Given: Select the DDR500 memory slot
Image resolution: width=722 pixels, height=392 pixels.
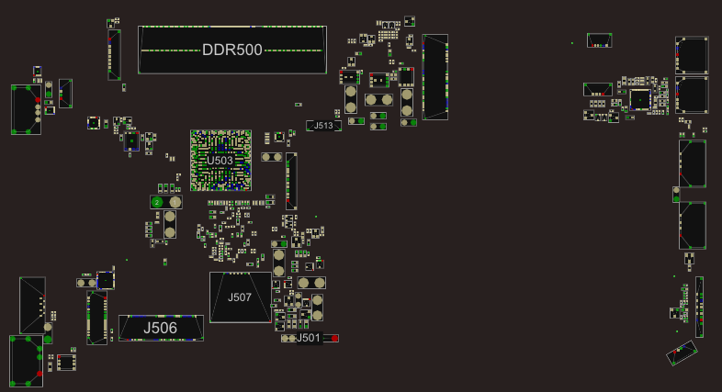Looking at the screenshot, I should point(232,50).
